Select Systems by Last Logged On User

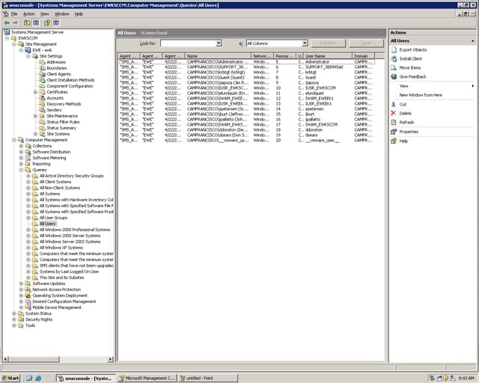69,272
